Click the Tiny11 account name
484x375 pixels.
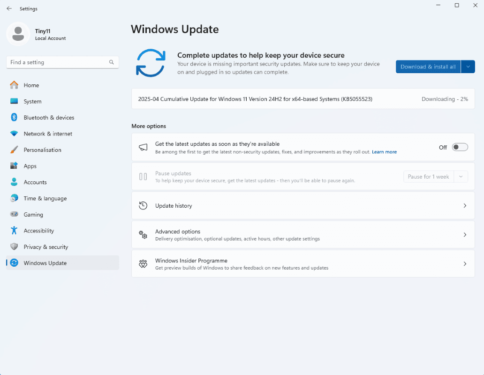click(43, 31)
